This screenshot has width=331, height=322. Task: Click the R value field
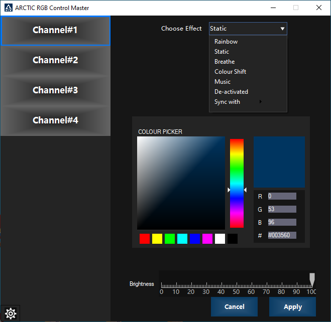pyautogui.click(x=282, y=196)
